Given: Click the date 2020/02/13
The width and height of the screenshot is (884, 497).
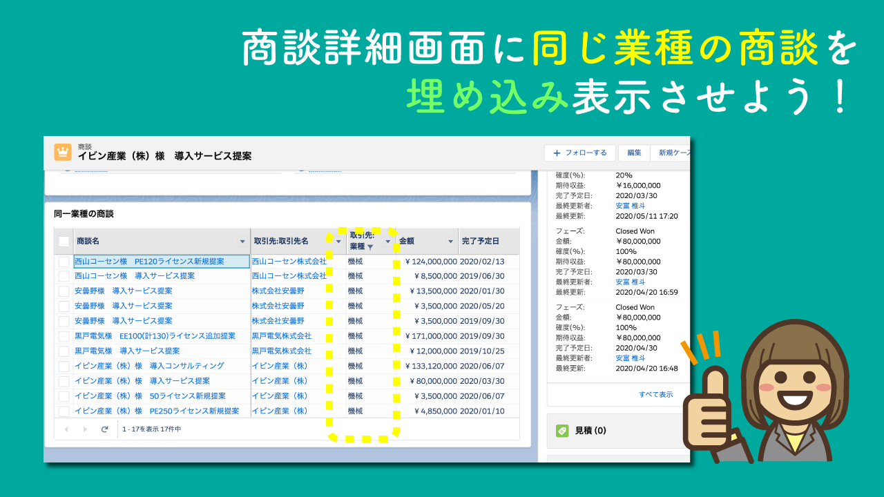Looking at the screenshot, I should [482, 262].
